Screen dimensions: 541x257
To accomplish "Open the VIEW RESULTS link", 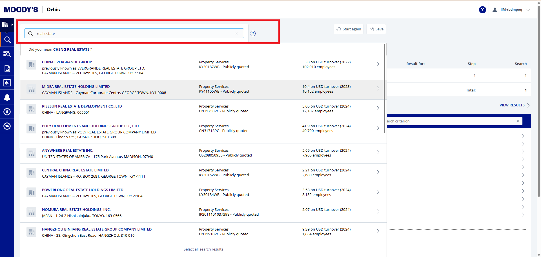I will pos(512,105).
